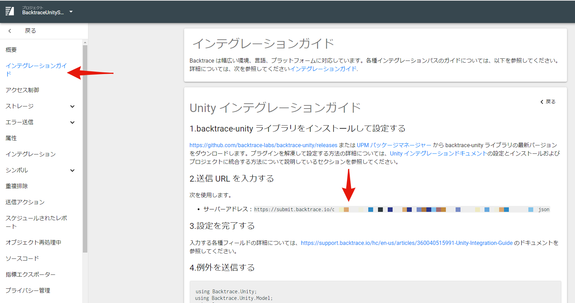
Task: Click the Backtrace logo icon
Action: tap(10, 11)
